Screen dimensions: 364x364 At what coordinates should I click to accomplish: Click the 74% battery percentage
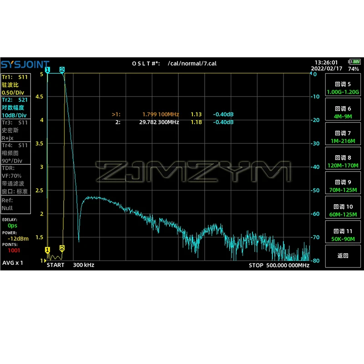coord(354,69)
